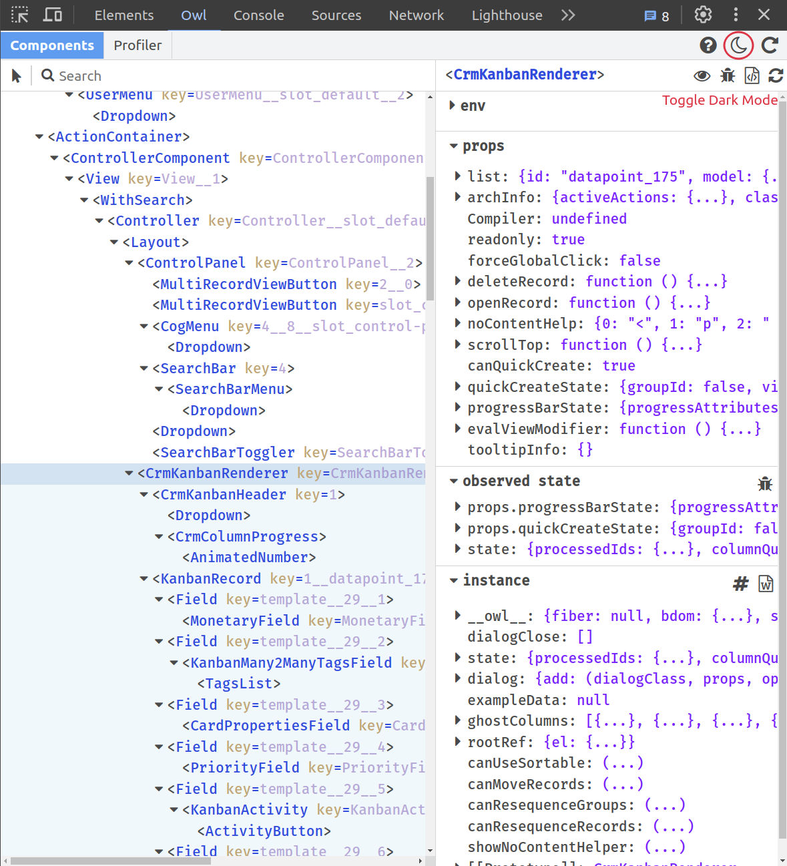Viewport: 787px width, 866px height.
Task: Select the PriorityField component
Action: 244,768
